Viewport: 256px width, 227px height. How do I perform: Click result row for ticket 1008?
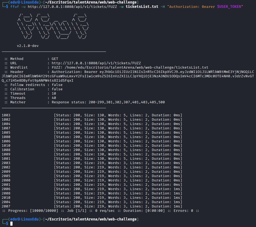coord(92,150)
